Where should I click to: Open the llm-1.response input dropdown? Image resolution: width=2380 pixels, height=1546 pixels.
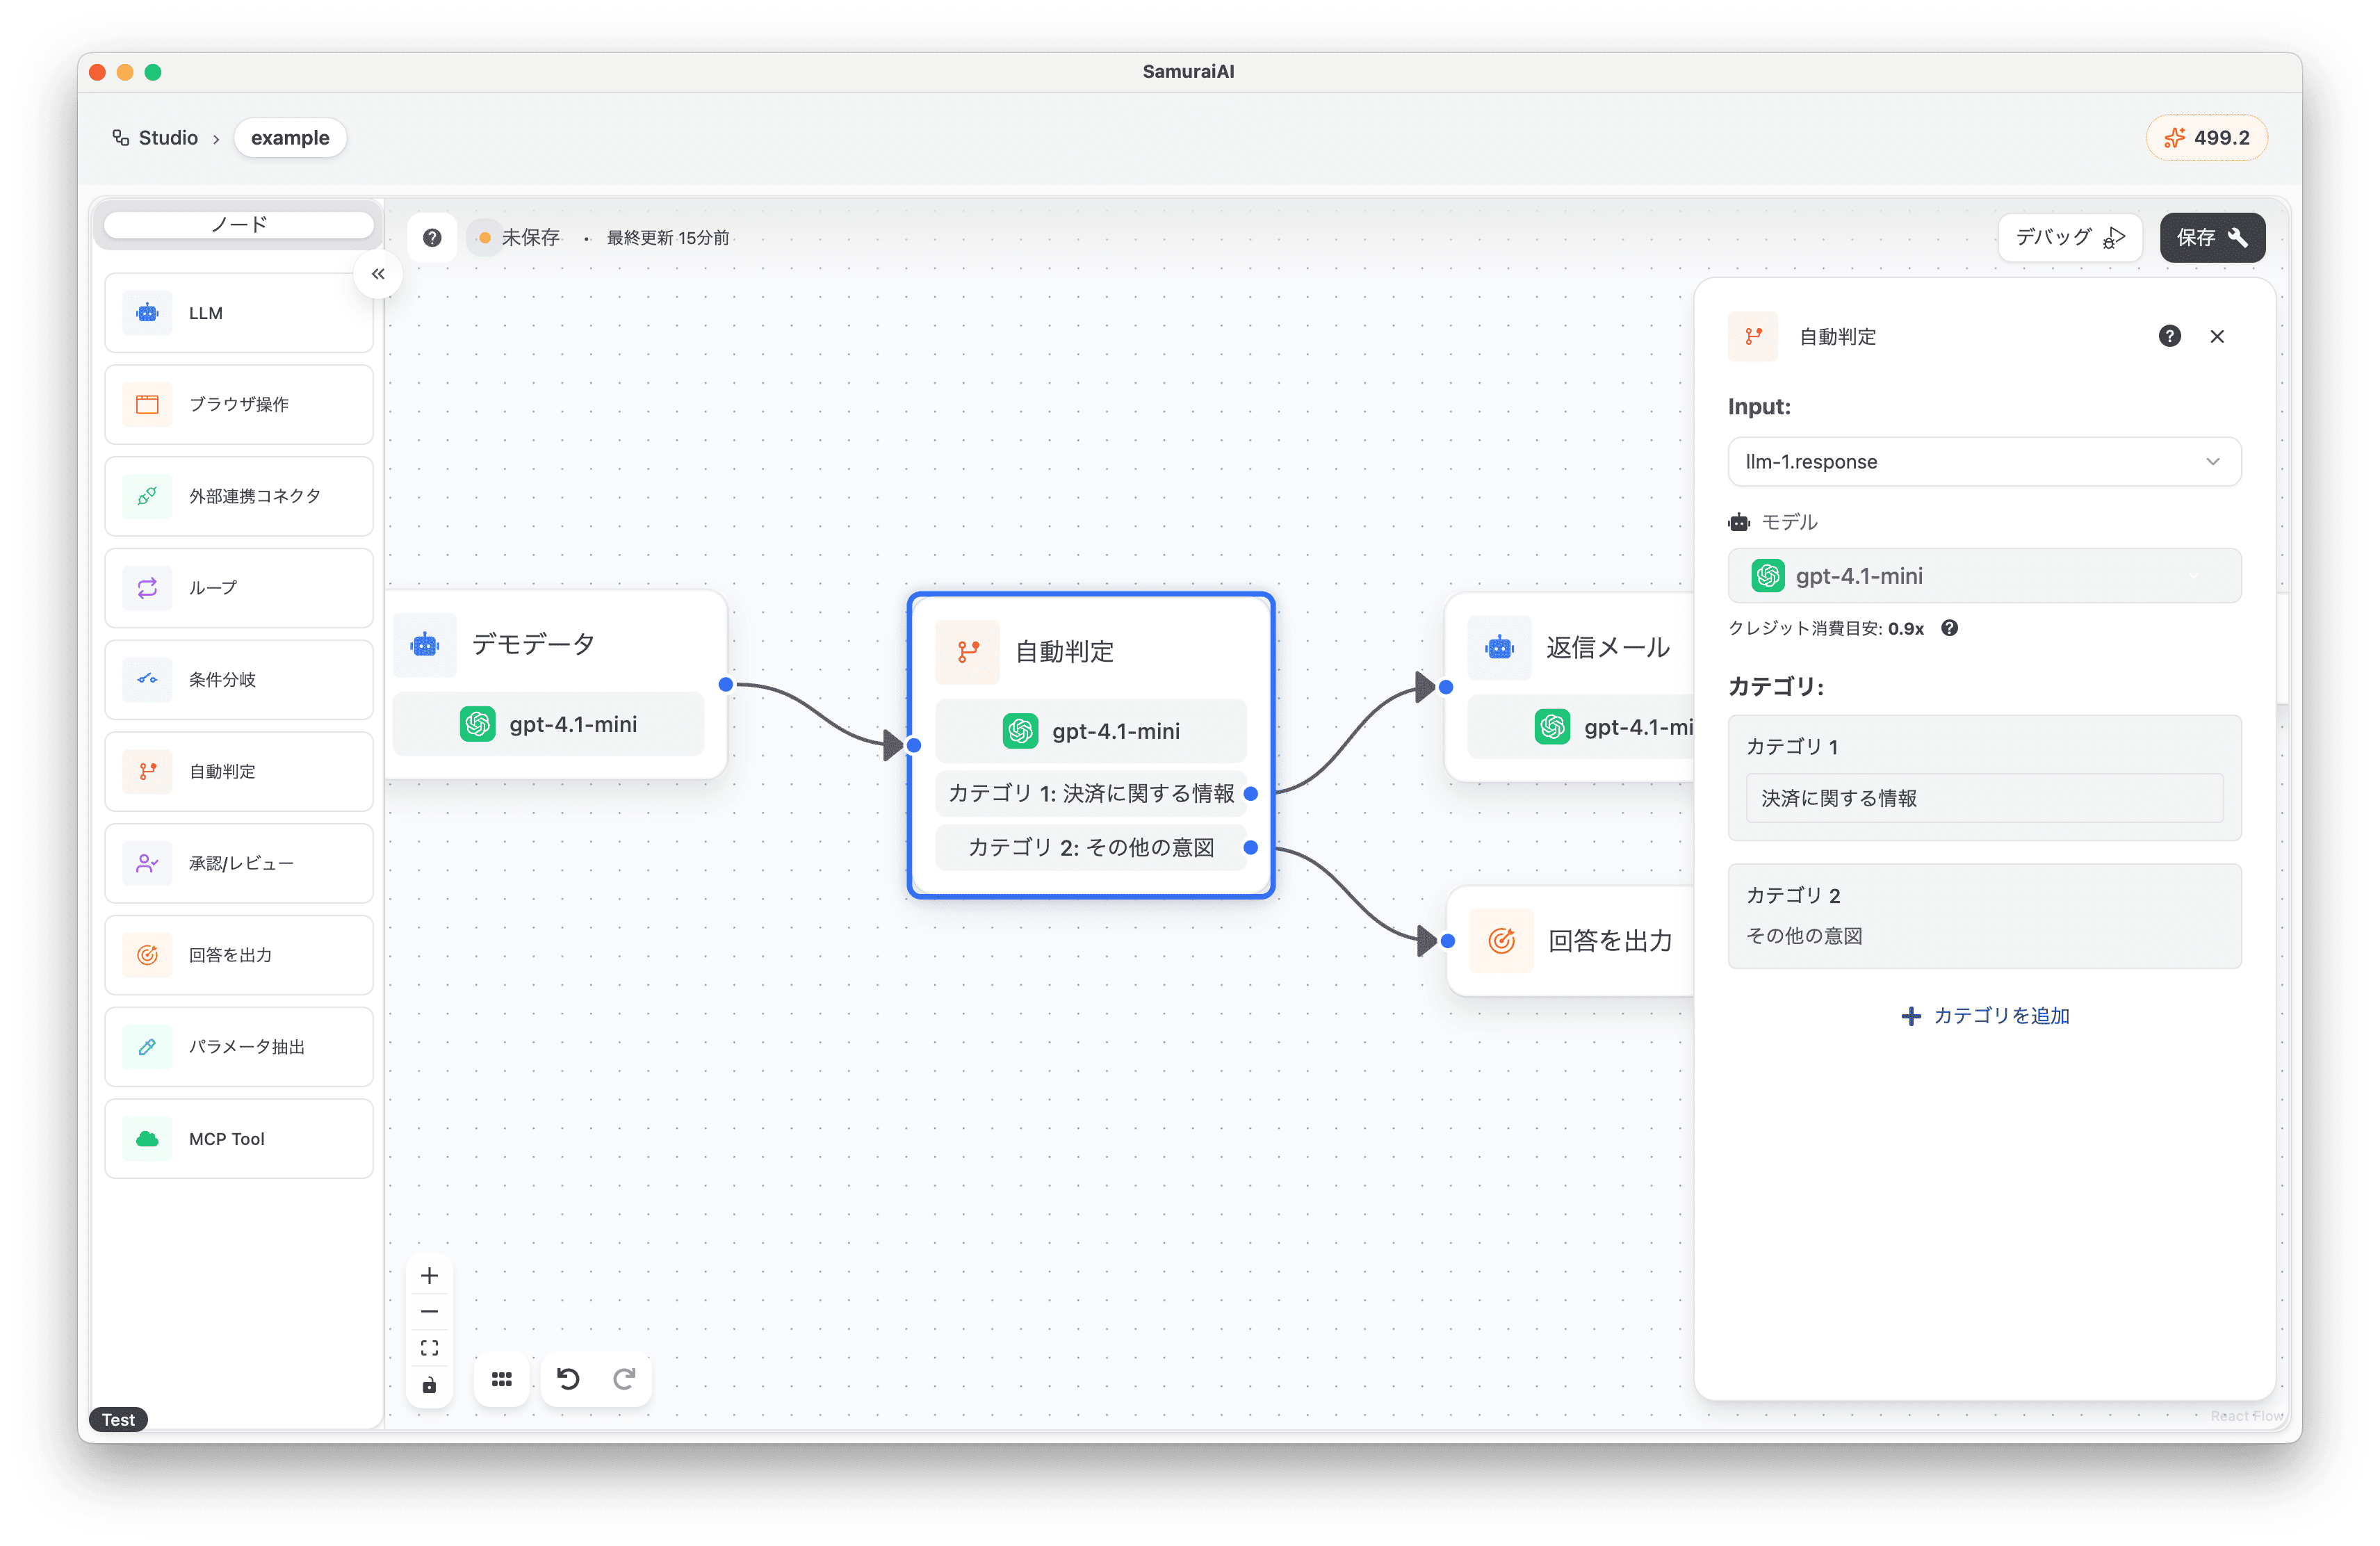tap(1983, 461)
